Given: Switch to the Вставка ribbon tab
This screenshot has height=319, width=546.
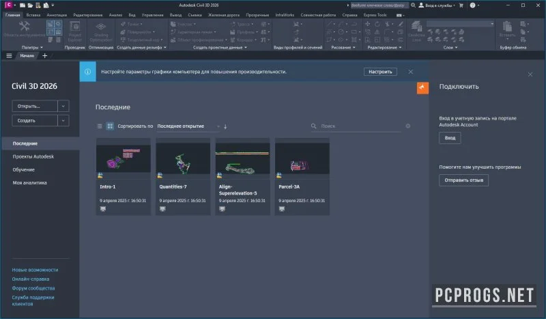Looking at the screenshot, I should coord(33,15).
